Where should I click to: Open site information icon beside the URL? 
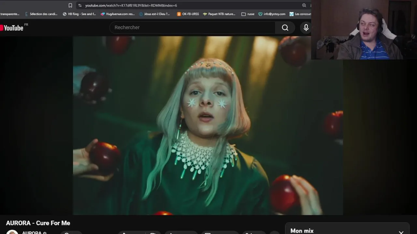pos(80,6)
